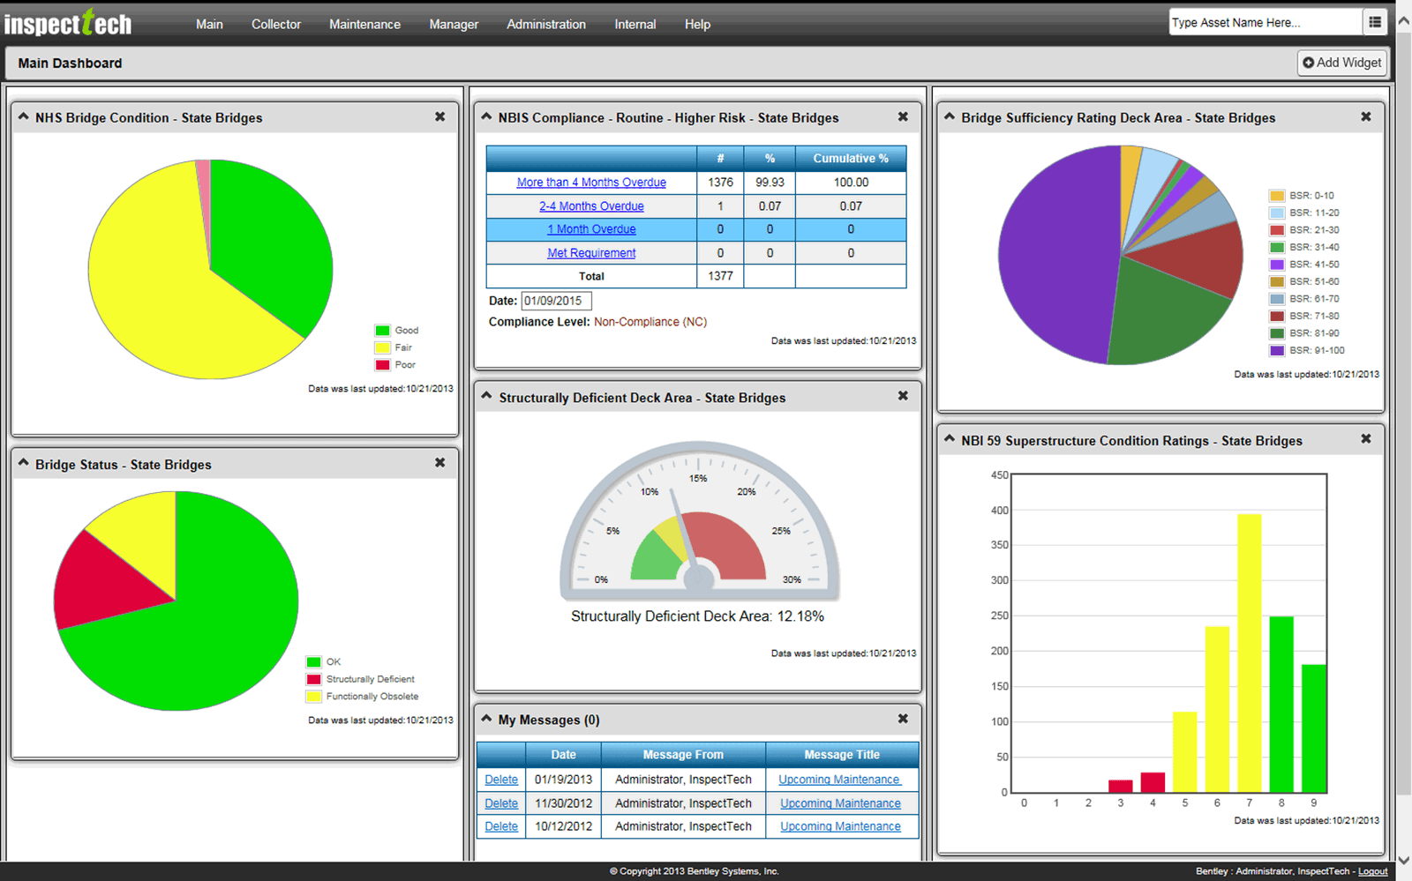The width and height of the screenshot is (1412, 881).
Task: Collapse the NBI 59 Superstructure Condition widget
Action: (x=948, y=438)
